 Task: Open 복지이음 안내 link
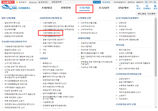point(125,50)
